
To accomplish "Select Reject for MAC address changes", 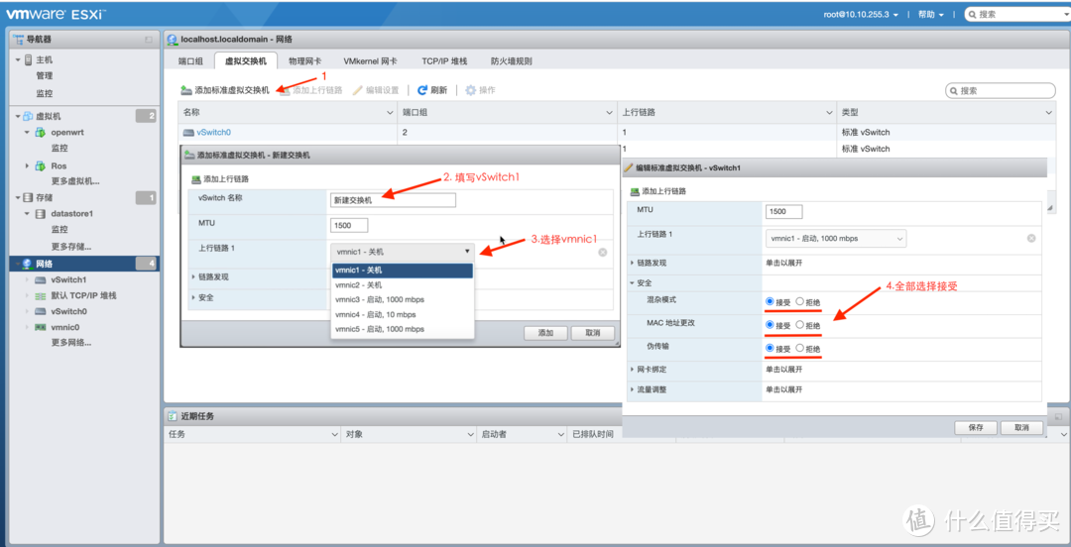I will click(x=800, y=325).
